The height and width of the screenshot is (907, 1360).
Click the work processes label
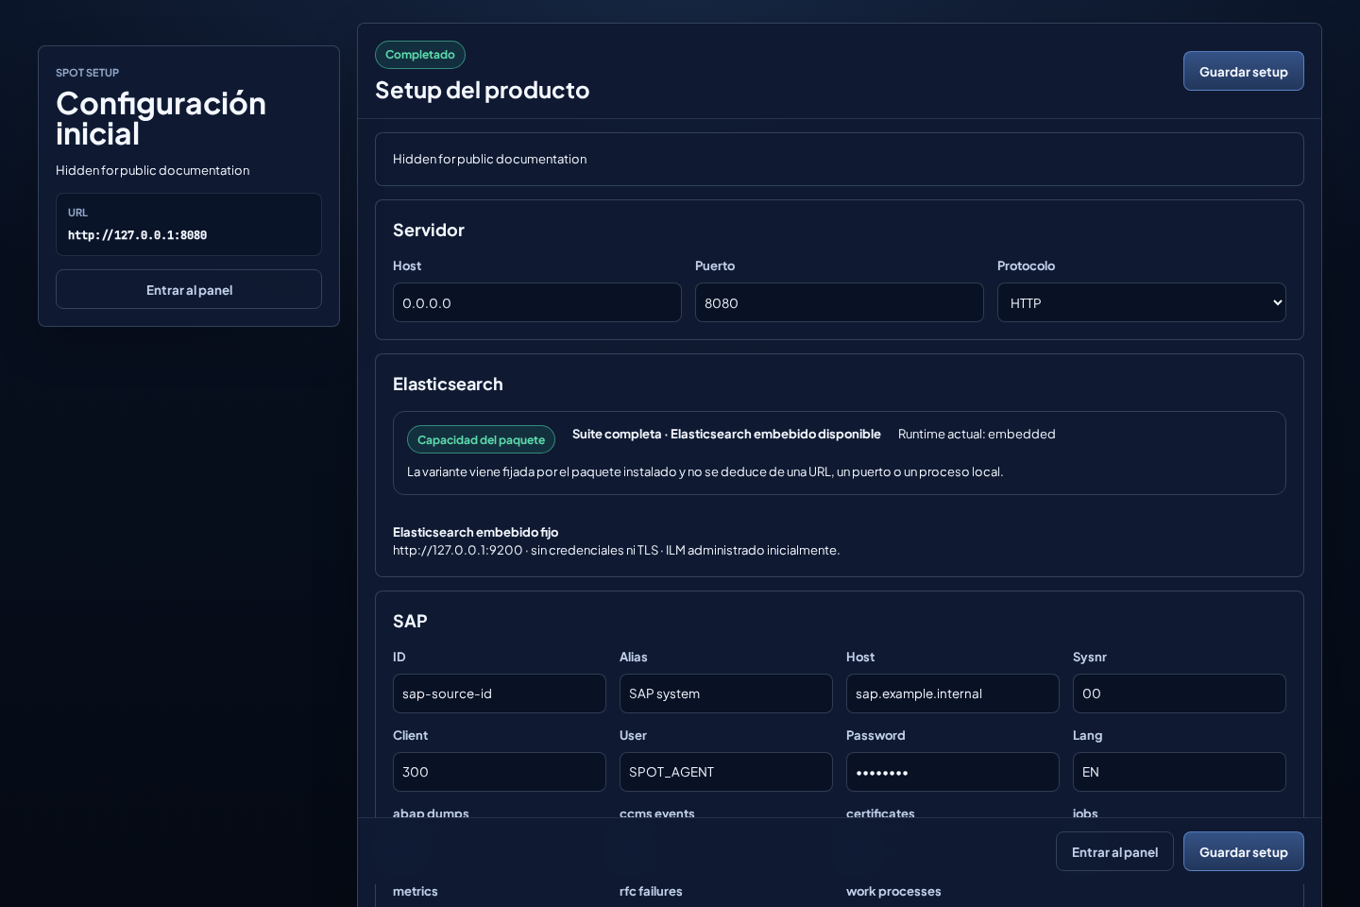(893, 891)
